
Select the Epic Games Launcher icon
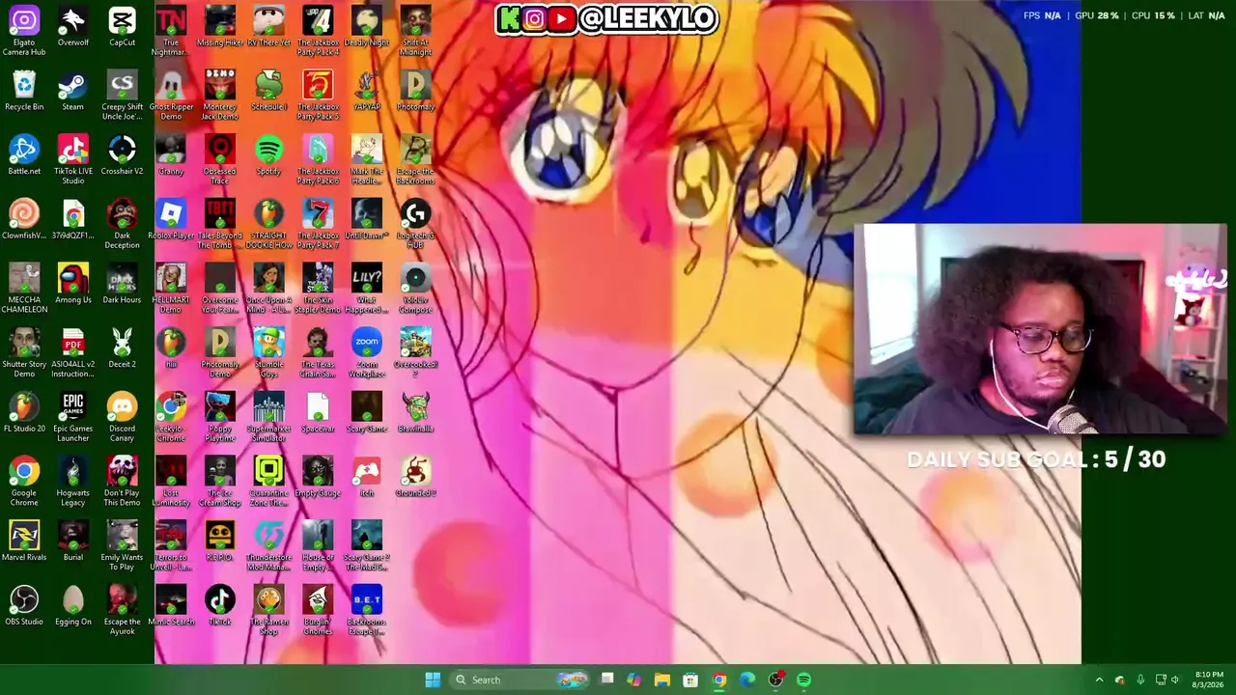pyautogui.click(x=73, y=418)
